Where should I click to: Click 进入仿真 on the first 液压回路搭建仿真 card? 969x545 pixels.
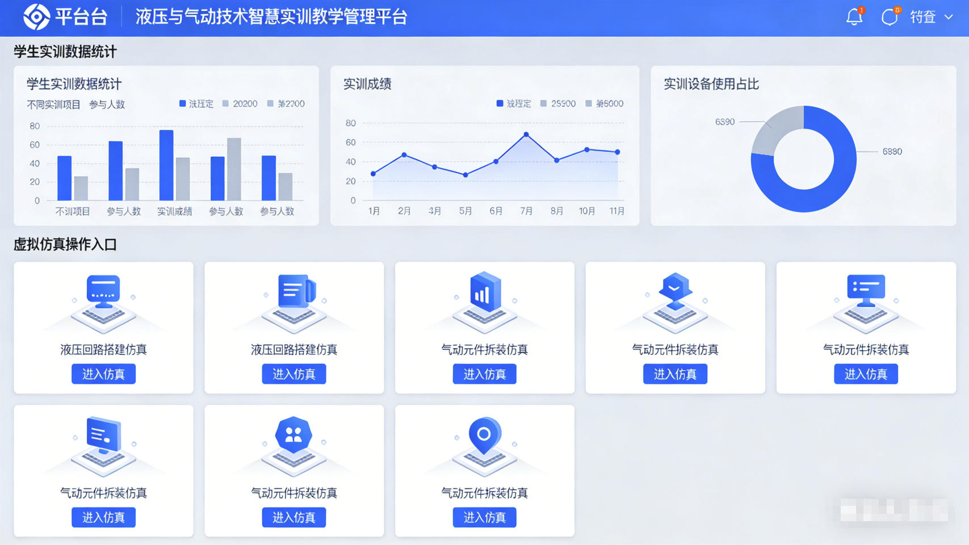click(x=103, y=374)
